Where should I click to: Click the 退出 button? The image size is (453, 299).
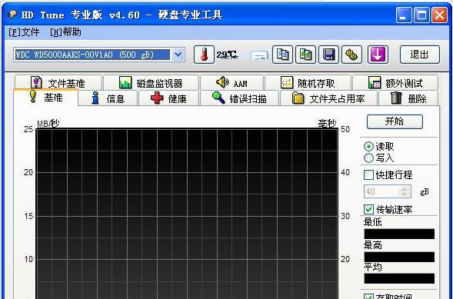coord(420,55)
